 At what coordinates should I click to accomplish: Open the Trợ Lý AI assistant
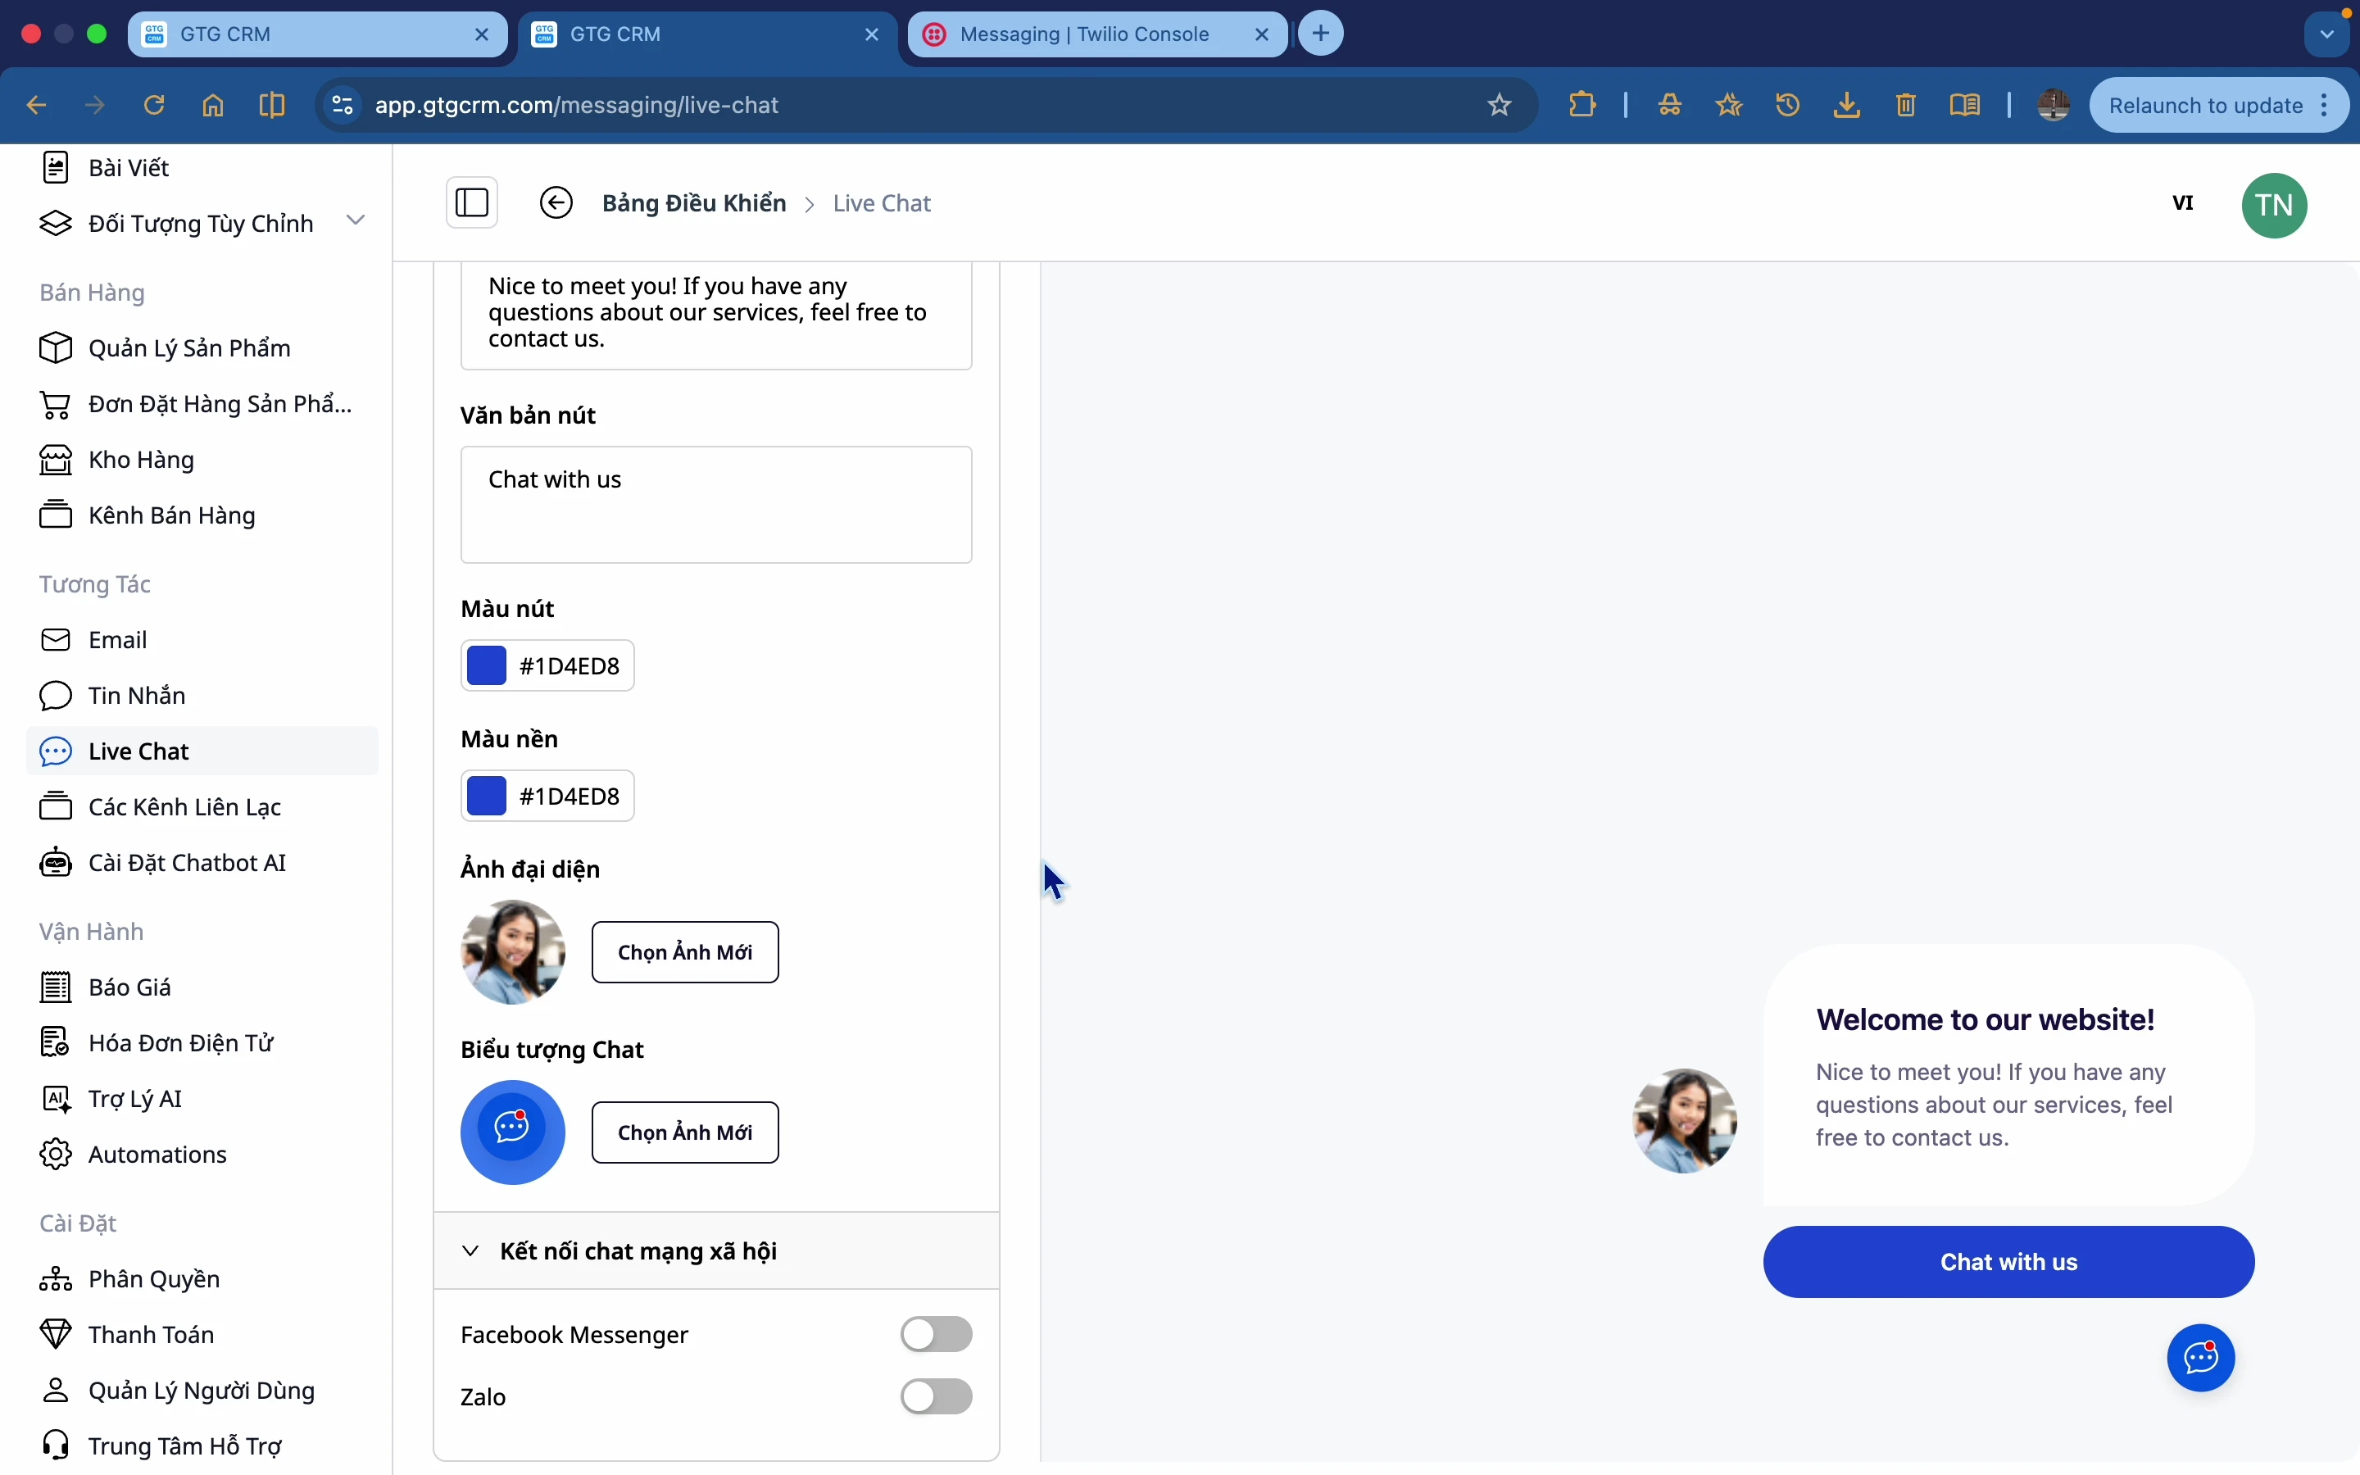click(137, 1097)
